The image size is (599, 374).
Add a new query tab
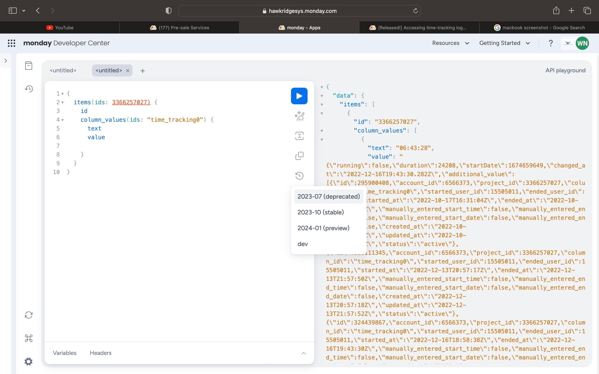143,71
